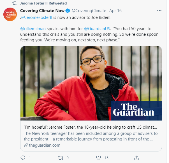Click the theguardian.com link domain
The image size is (169, 163).
click(x=44, y=145)
